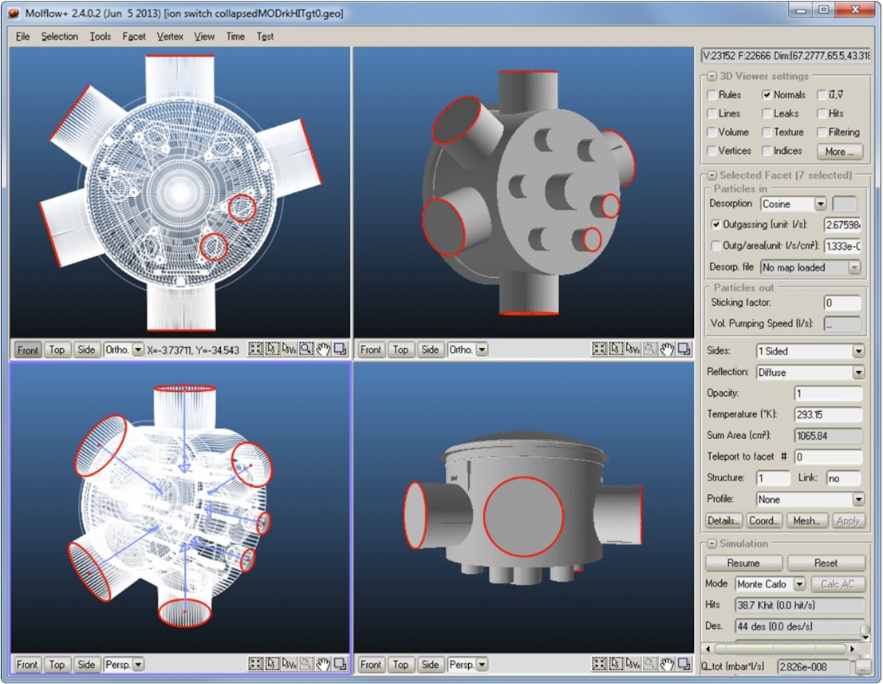Click into the Sticking factor field
Image resolution: width=883 pixels, height=684 pixels.
pyautogui.click(x=842, y=303)
